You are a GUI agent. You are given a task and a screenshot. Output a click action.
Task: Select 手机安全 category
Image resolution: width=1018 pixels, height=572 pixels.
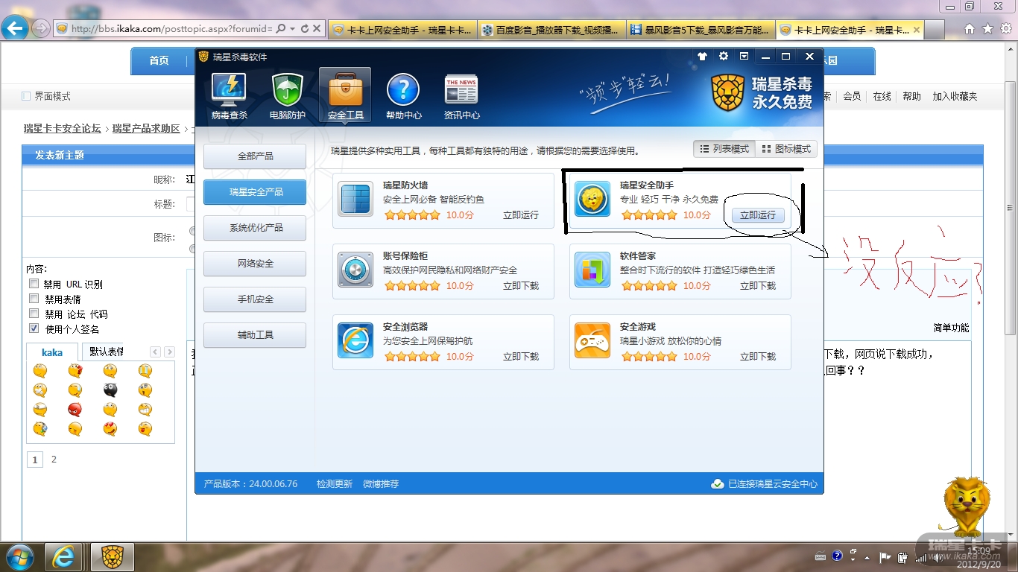(x=255, y=299)
